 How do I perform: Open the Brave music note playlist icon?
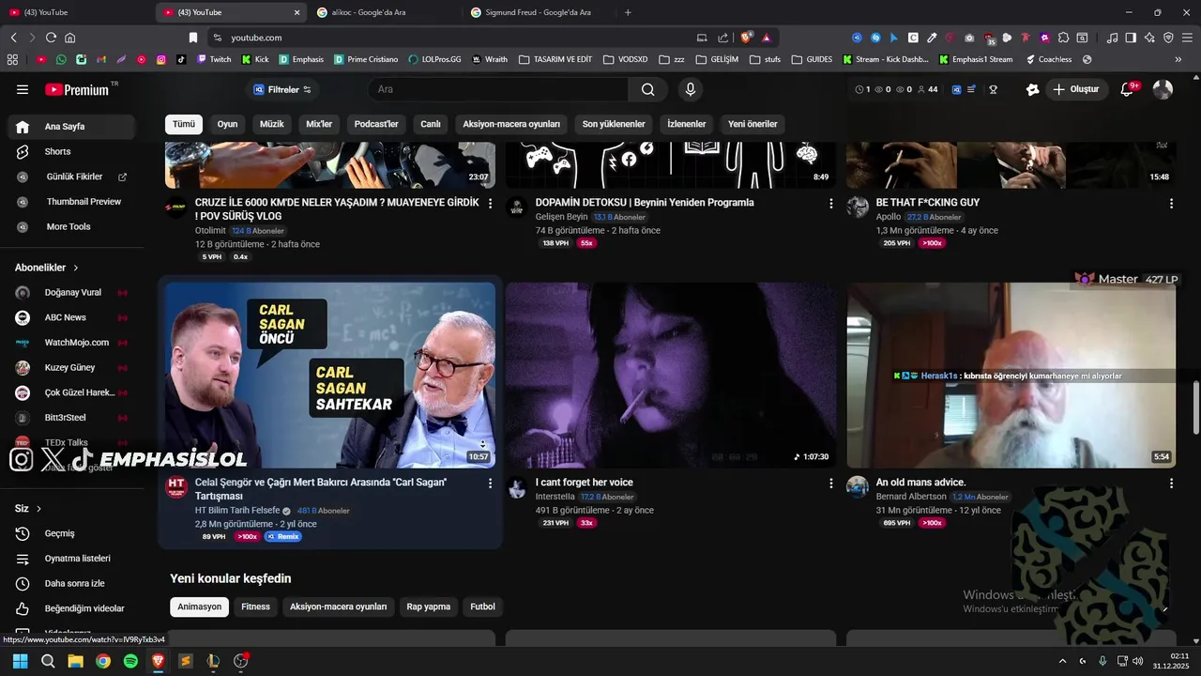coord(1112,38)
